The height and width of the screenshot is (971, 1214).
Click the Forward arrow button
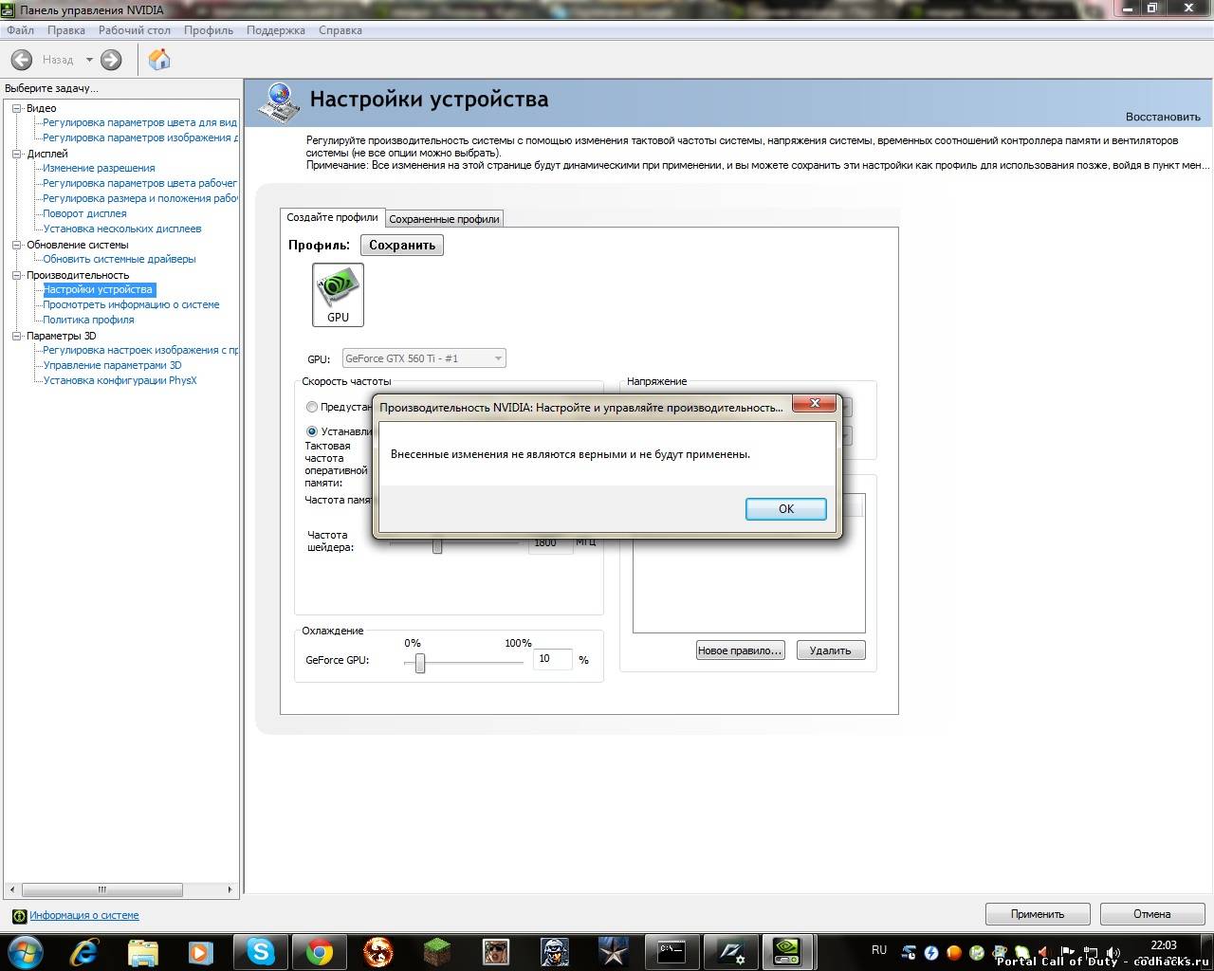(111, 60)
